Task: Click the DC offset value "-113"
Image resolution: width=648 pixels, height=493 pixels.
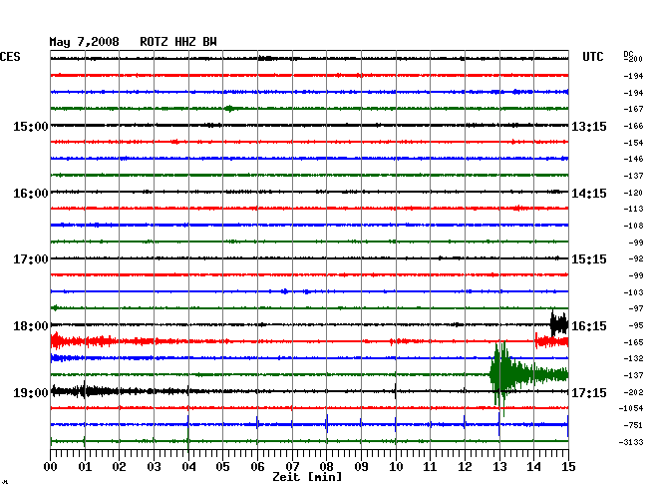Action: [633, 209]
